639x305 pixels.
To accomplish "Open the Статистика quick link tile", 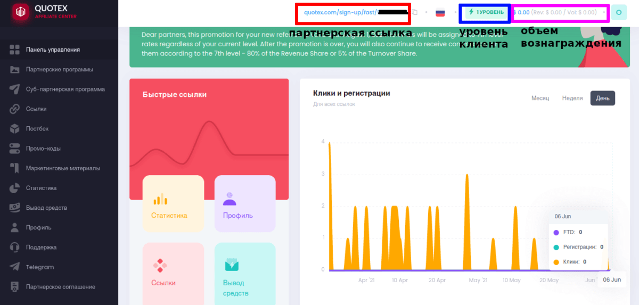I will [173, 203].
